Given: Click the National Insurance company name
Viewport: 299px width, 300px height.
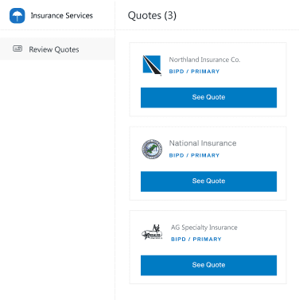Looking at the screenshot, I should pyautogui.click(x=203, y=143).
